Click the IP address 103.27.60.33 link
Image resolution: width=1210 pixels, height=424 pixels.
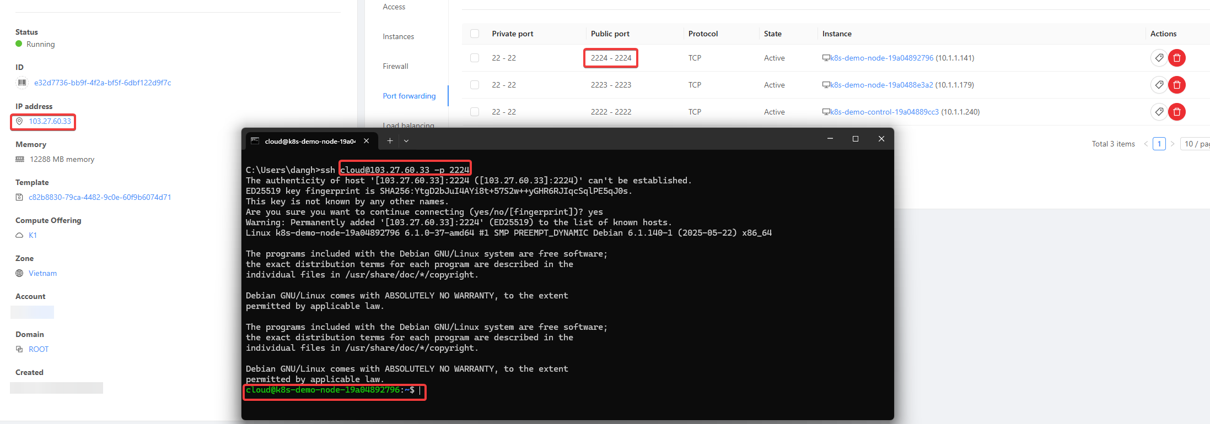[50, 121]
